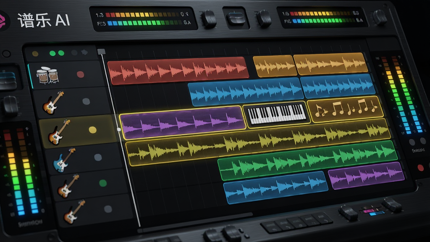Click the top left horizontal level meter

pos(143,18)
